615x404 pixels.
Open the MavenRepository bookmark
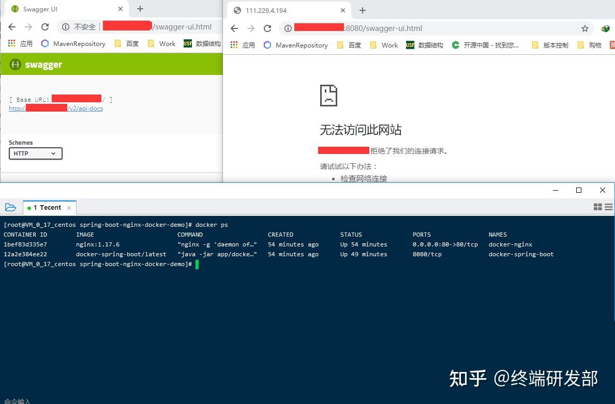[72, 43]
